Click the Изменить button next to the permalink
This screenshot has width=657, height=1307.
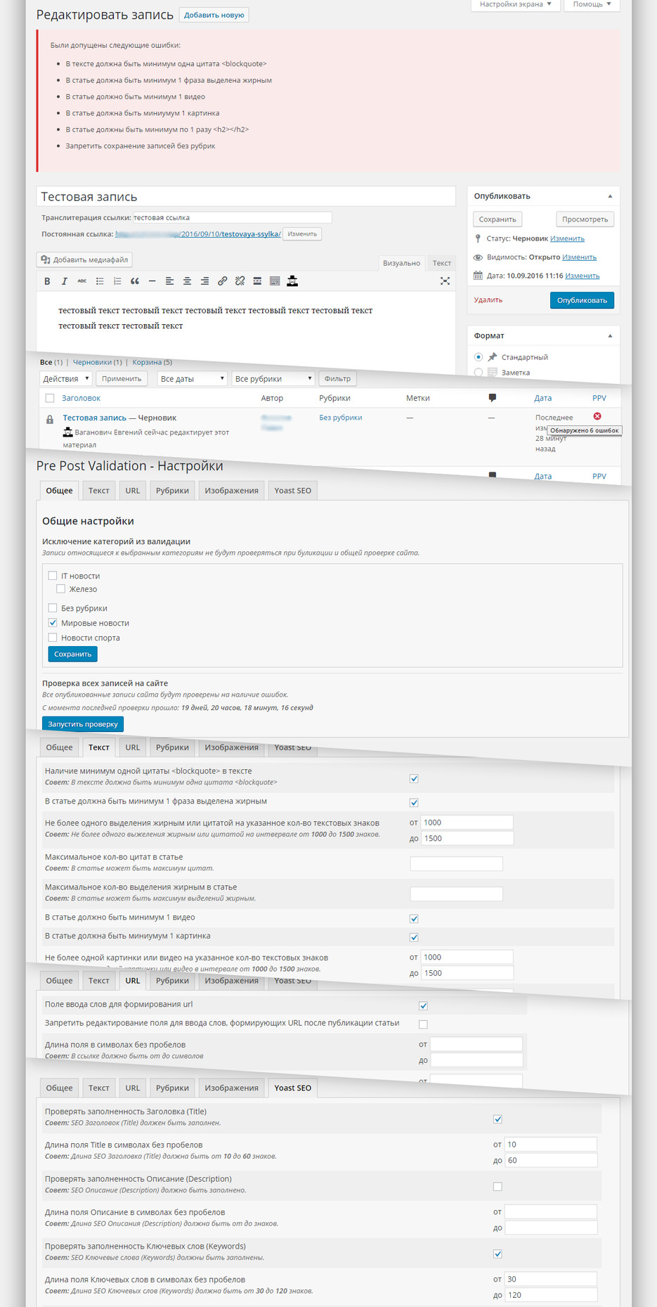pos(302,234)
